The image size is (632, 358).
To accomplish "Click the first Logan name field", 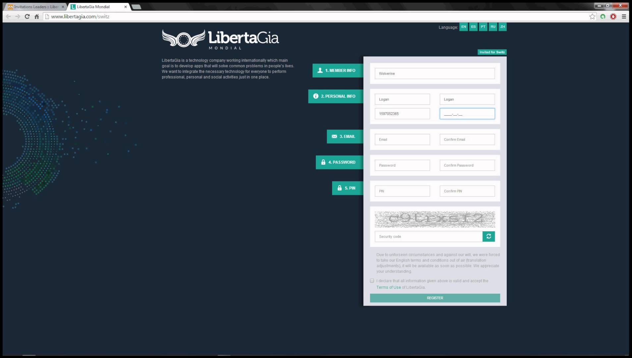I will [x=402, y=99].
